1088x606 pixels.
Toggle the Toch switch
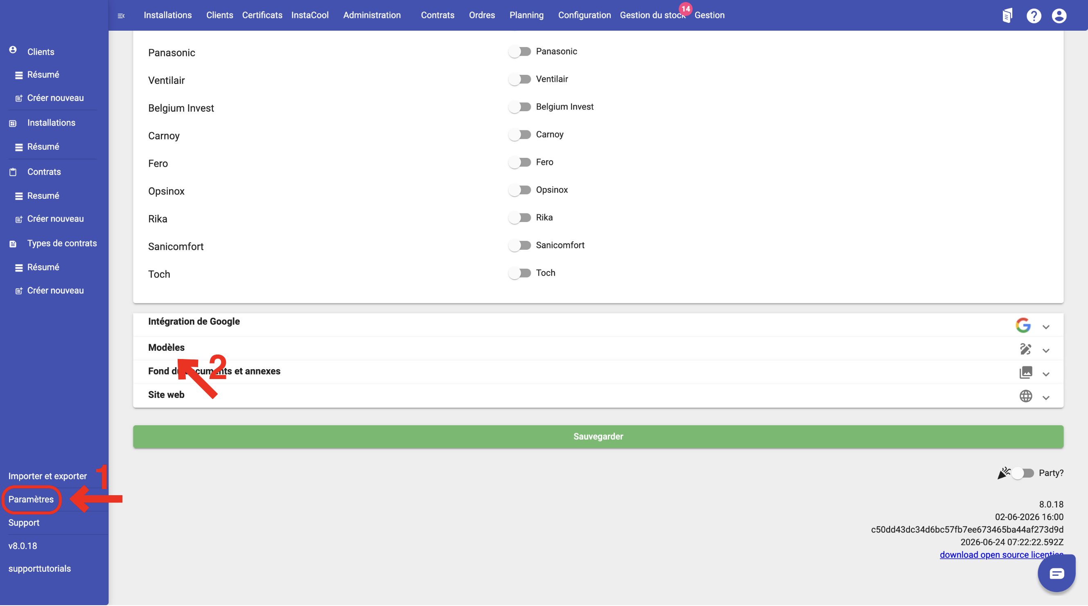point(519,274)
